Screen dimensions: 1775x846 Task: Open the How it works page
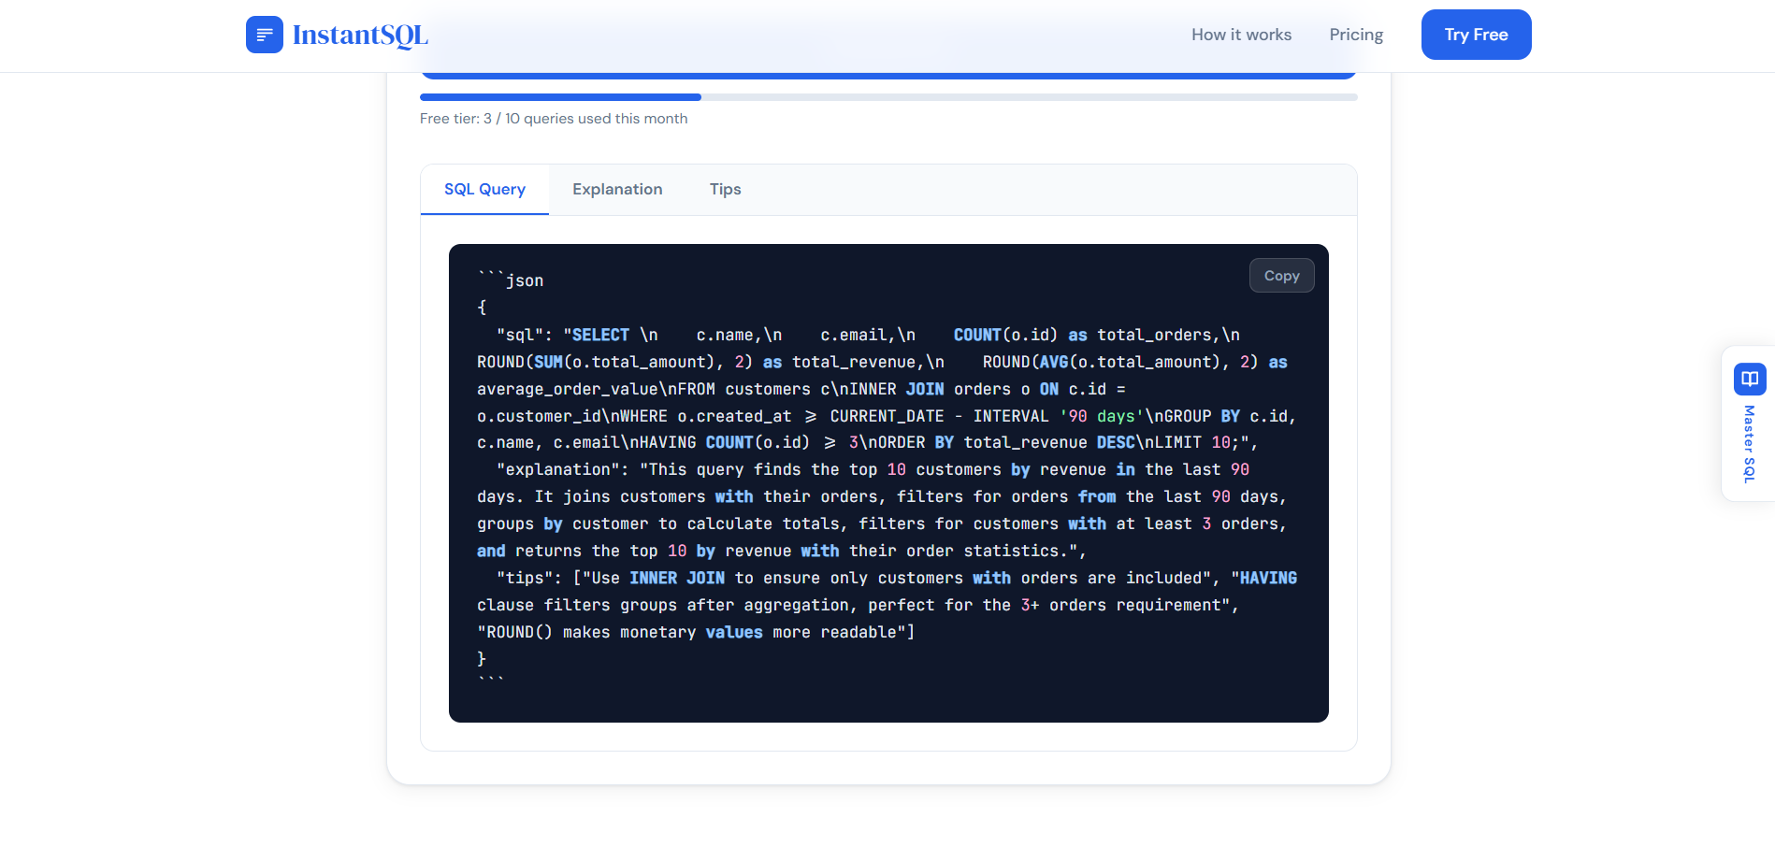click(1241, 34)
